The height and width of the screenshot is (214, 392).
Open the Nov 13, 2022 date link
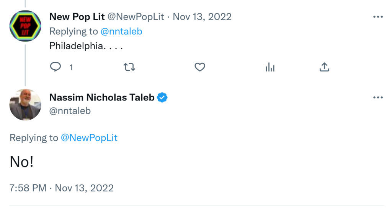tap(202, 17)
